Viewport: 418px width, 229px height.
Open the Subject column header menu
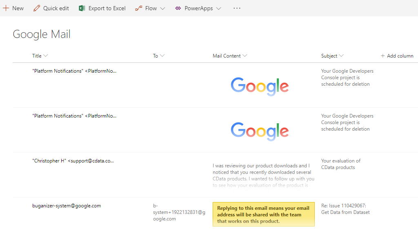point(332,56)
